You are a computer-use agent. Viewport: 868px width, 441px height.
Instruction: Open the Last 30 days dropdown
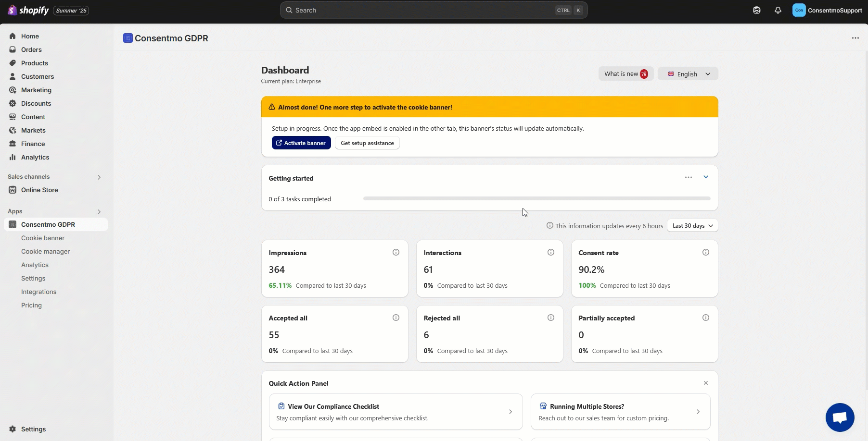pyautogui.click(x=692, y=225)
